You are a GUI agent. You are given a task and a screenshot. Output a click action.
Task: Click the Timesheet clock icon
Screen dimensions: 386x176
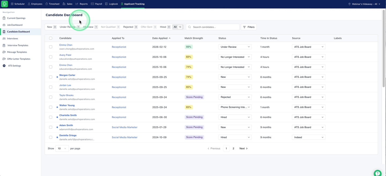(47, 4)
